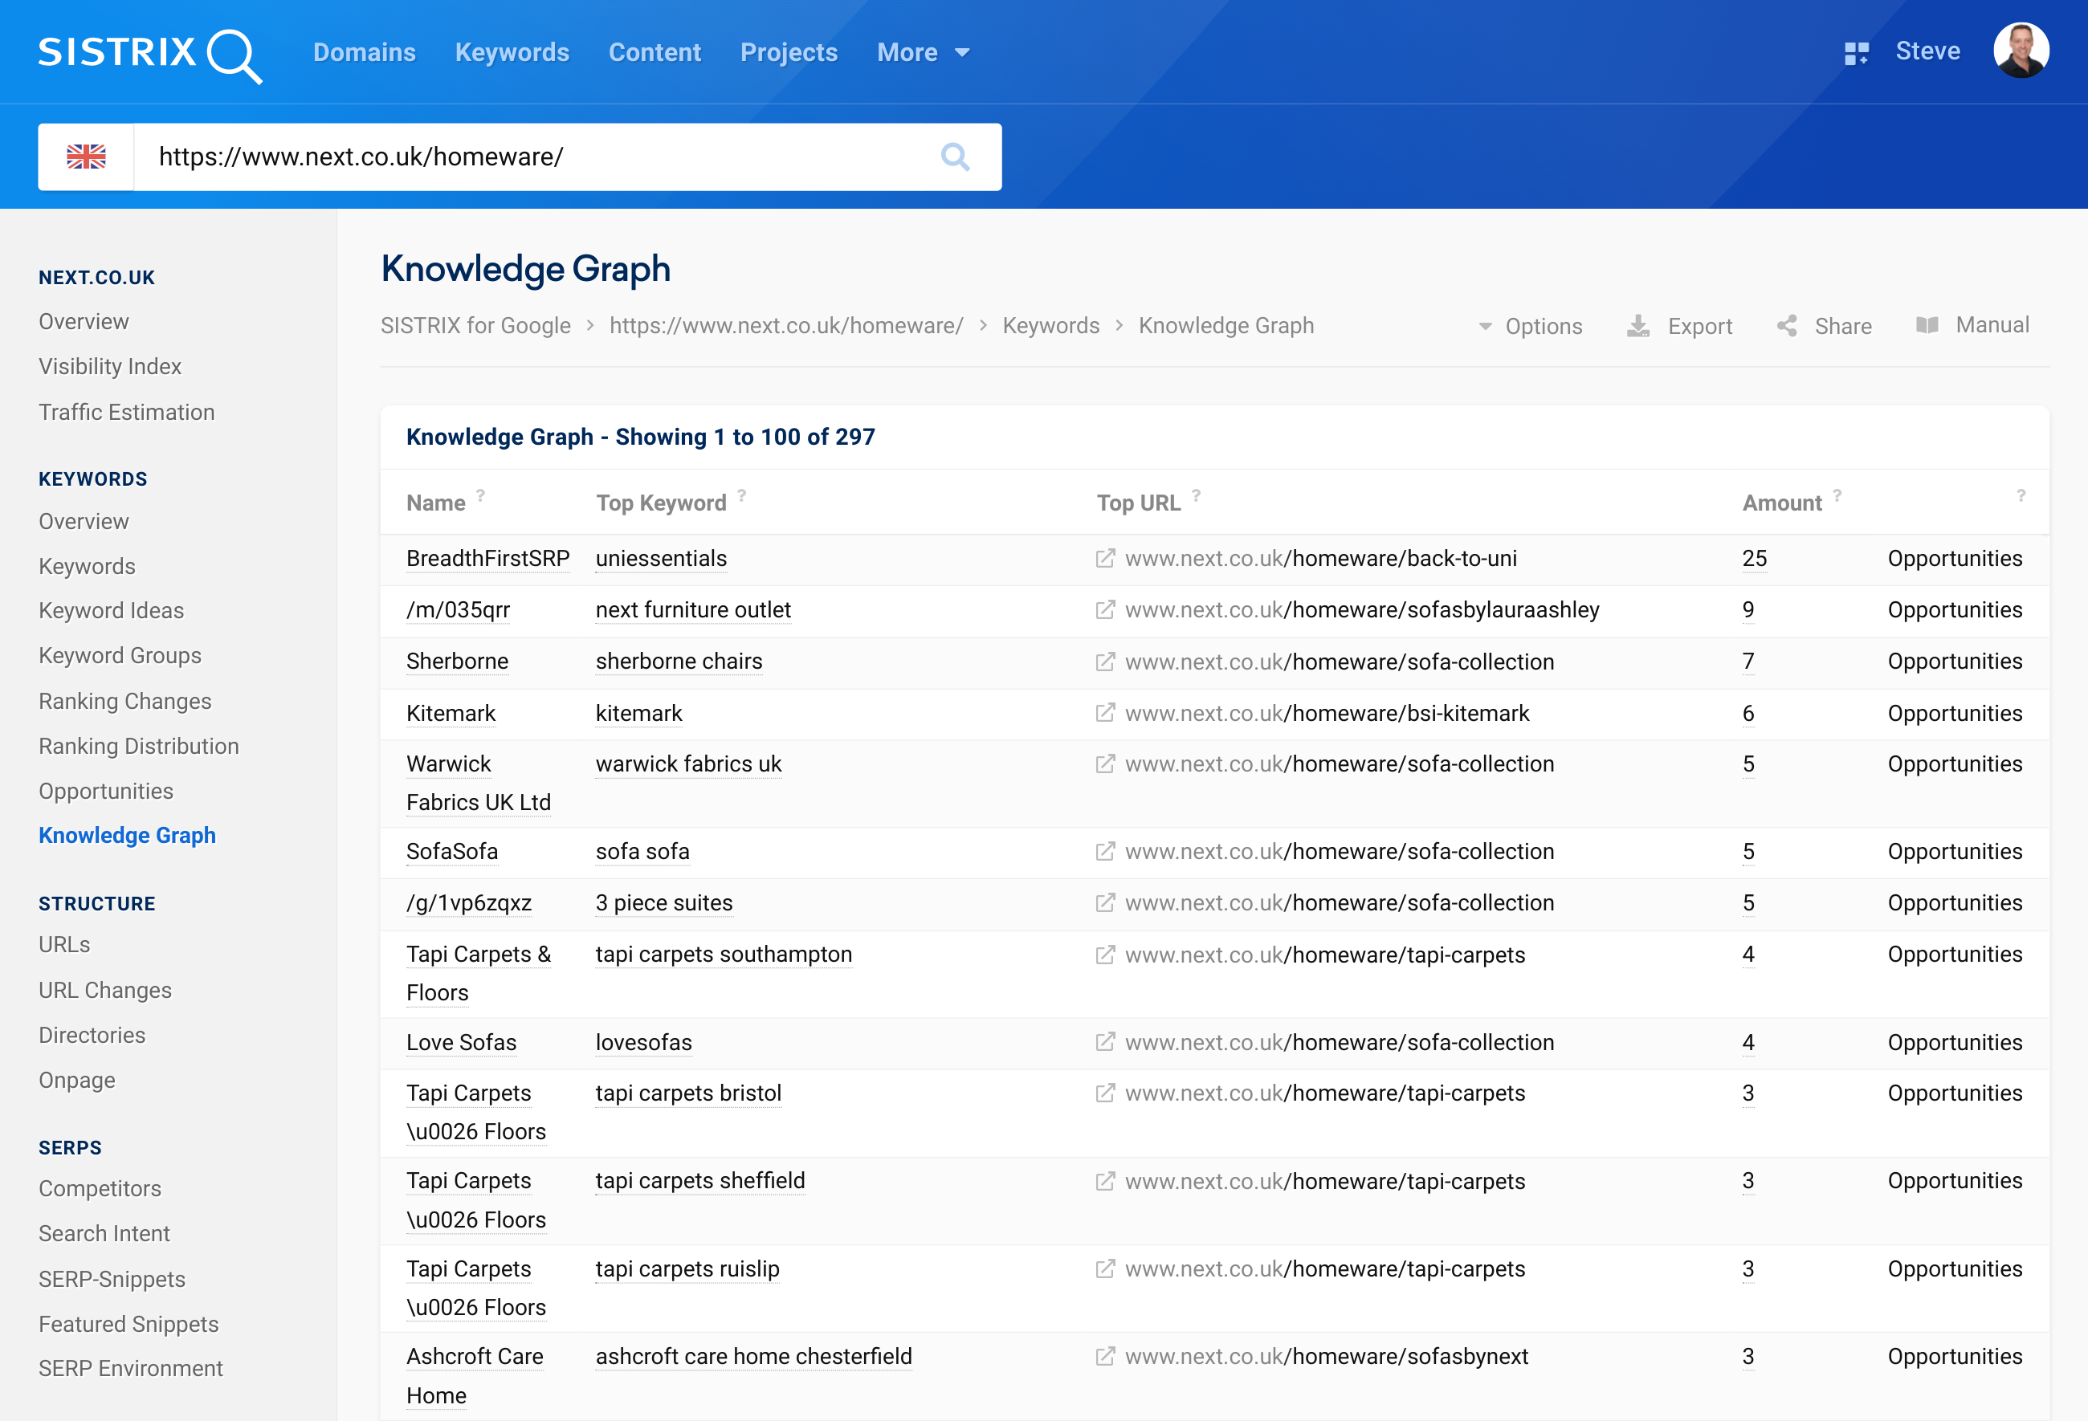The image size is (2088, 1421).
Task: Open Ranking Changes in sidebar
Action: coord(125,702)
